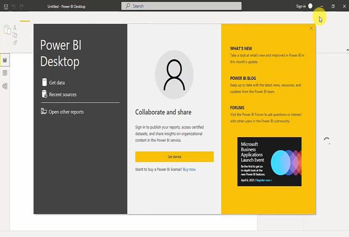Screen dimensions: 349x237
Task: Click the Redo arrow icon
Action: (21, 6)
